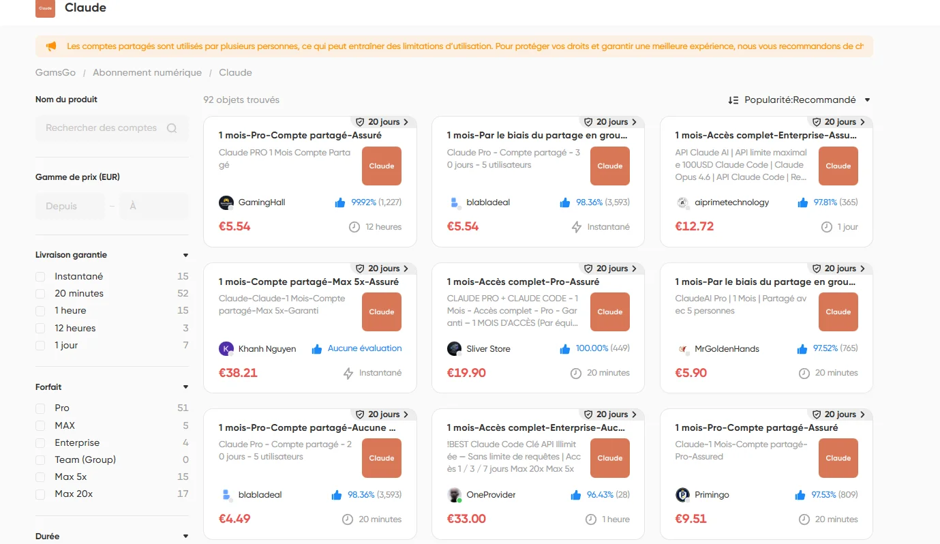Viewport: 940px width, 544px height.
Task: Click the Sliver Store seller avatar
Action: coord(454,349)
